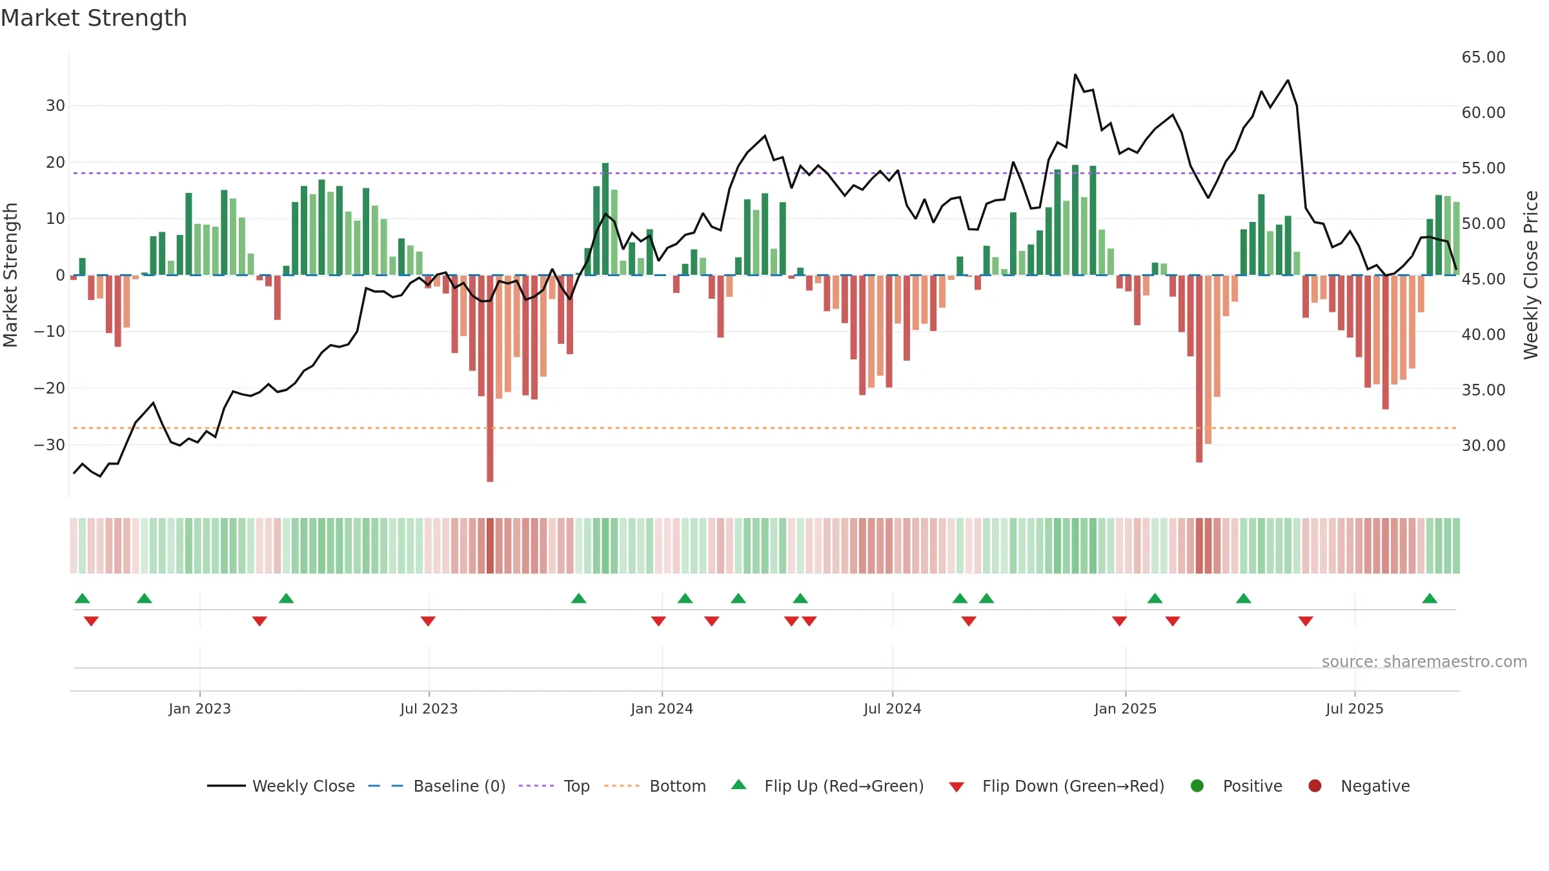The image size is (1549, 871).
Task: Click the −30 strength axis label
Action: (50, 445)
